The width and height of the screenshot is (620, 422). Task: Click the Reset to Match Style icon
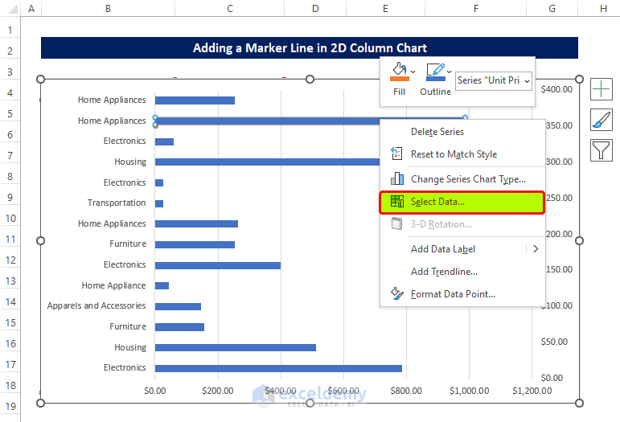coord(396,154)
